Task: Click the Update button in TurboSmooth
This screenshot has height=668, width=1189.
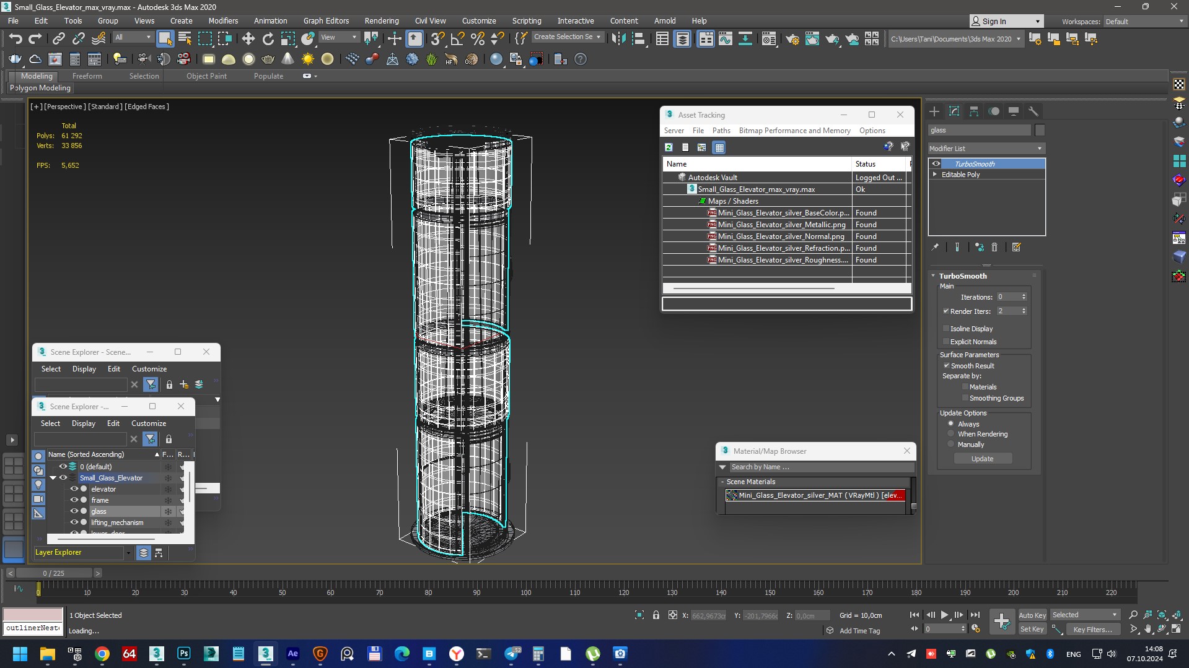Action: (x=982, y=459)
